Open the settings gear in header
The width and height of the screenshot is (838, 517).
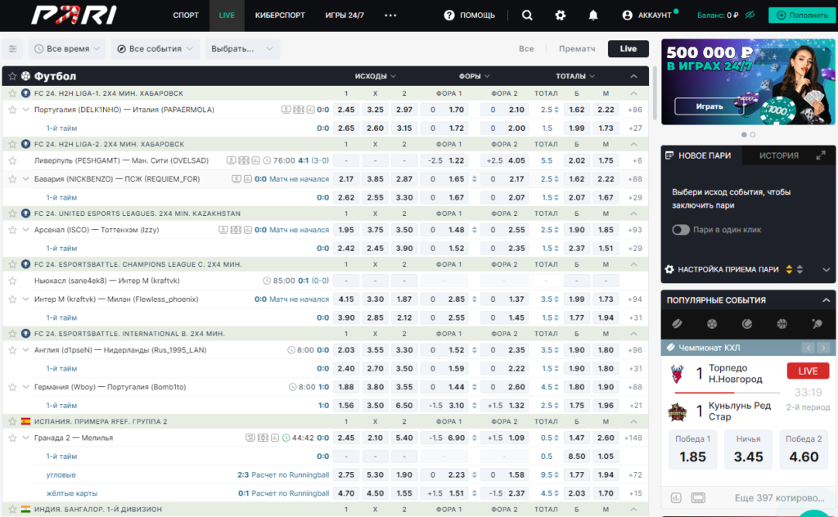560,15
